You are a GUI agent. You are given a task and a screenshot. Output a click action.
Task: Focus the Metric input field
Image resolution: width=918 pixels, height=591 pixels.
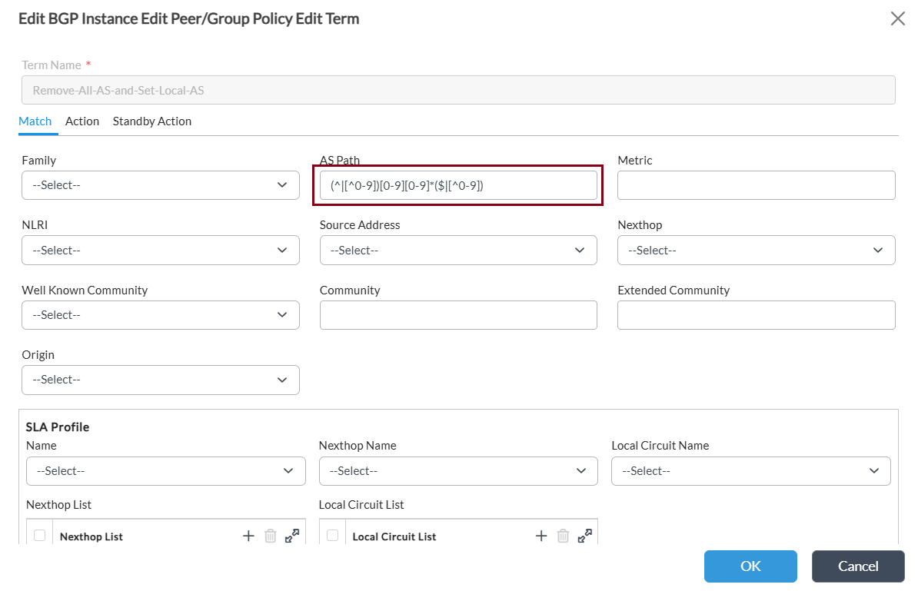(757, 185)
